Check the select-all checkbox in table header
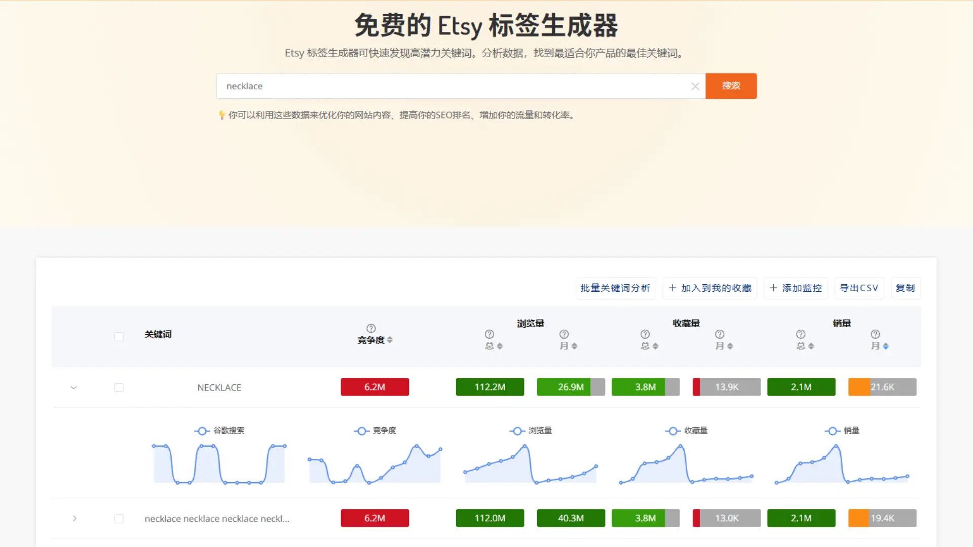 click(x=119, y=336)
